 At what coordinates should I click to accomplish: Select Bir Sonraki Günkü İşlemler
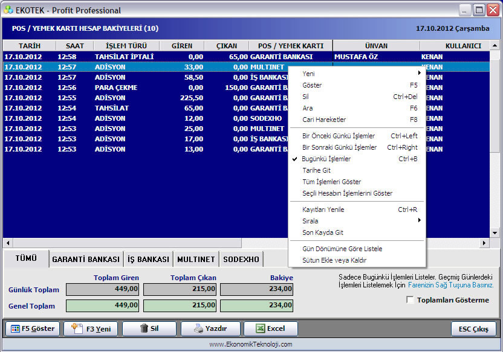click(358, 147)
